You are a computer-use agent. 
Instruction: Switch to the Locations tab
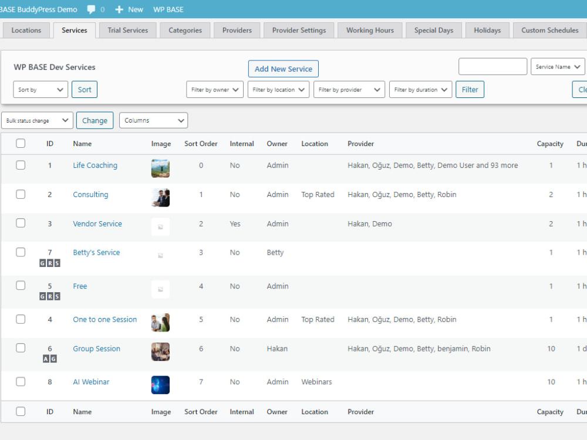tap(26, 31)
